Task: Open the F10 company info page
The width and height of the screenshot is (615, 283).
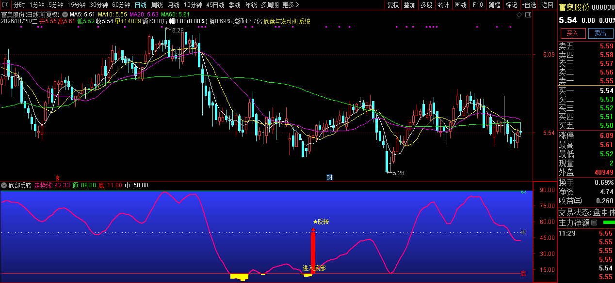Action: (478, 5)
